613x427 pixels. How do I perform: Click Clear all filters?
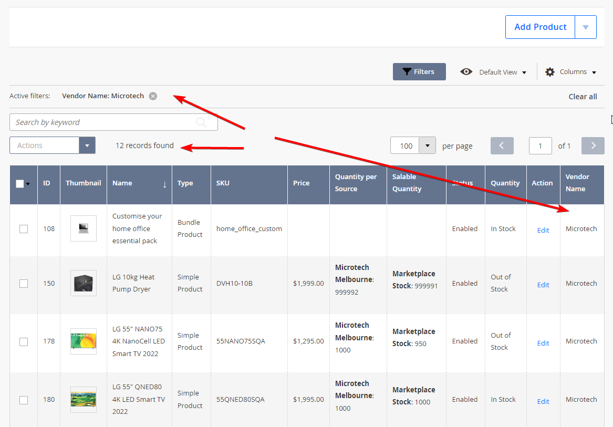coord(583,97)
